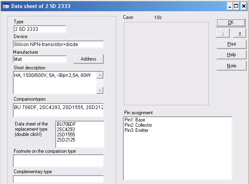The height and width of the screenshot is (184, 249).
Task: Click the Comparisontypes field
Action: [58, 110]
